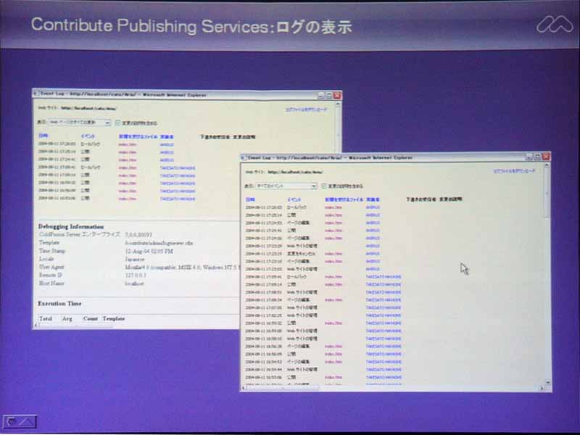Click TAKESATO HAYASHI in front window's second ロールバック row
Image resolution: width=580 pixels, height=435 pixels.
(384, 277)
